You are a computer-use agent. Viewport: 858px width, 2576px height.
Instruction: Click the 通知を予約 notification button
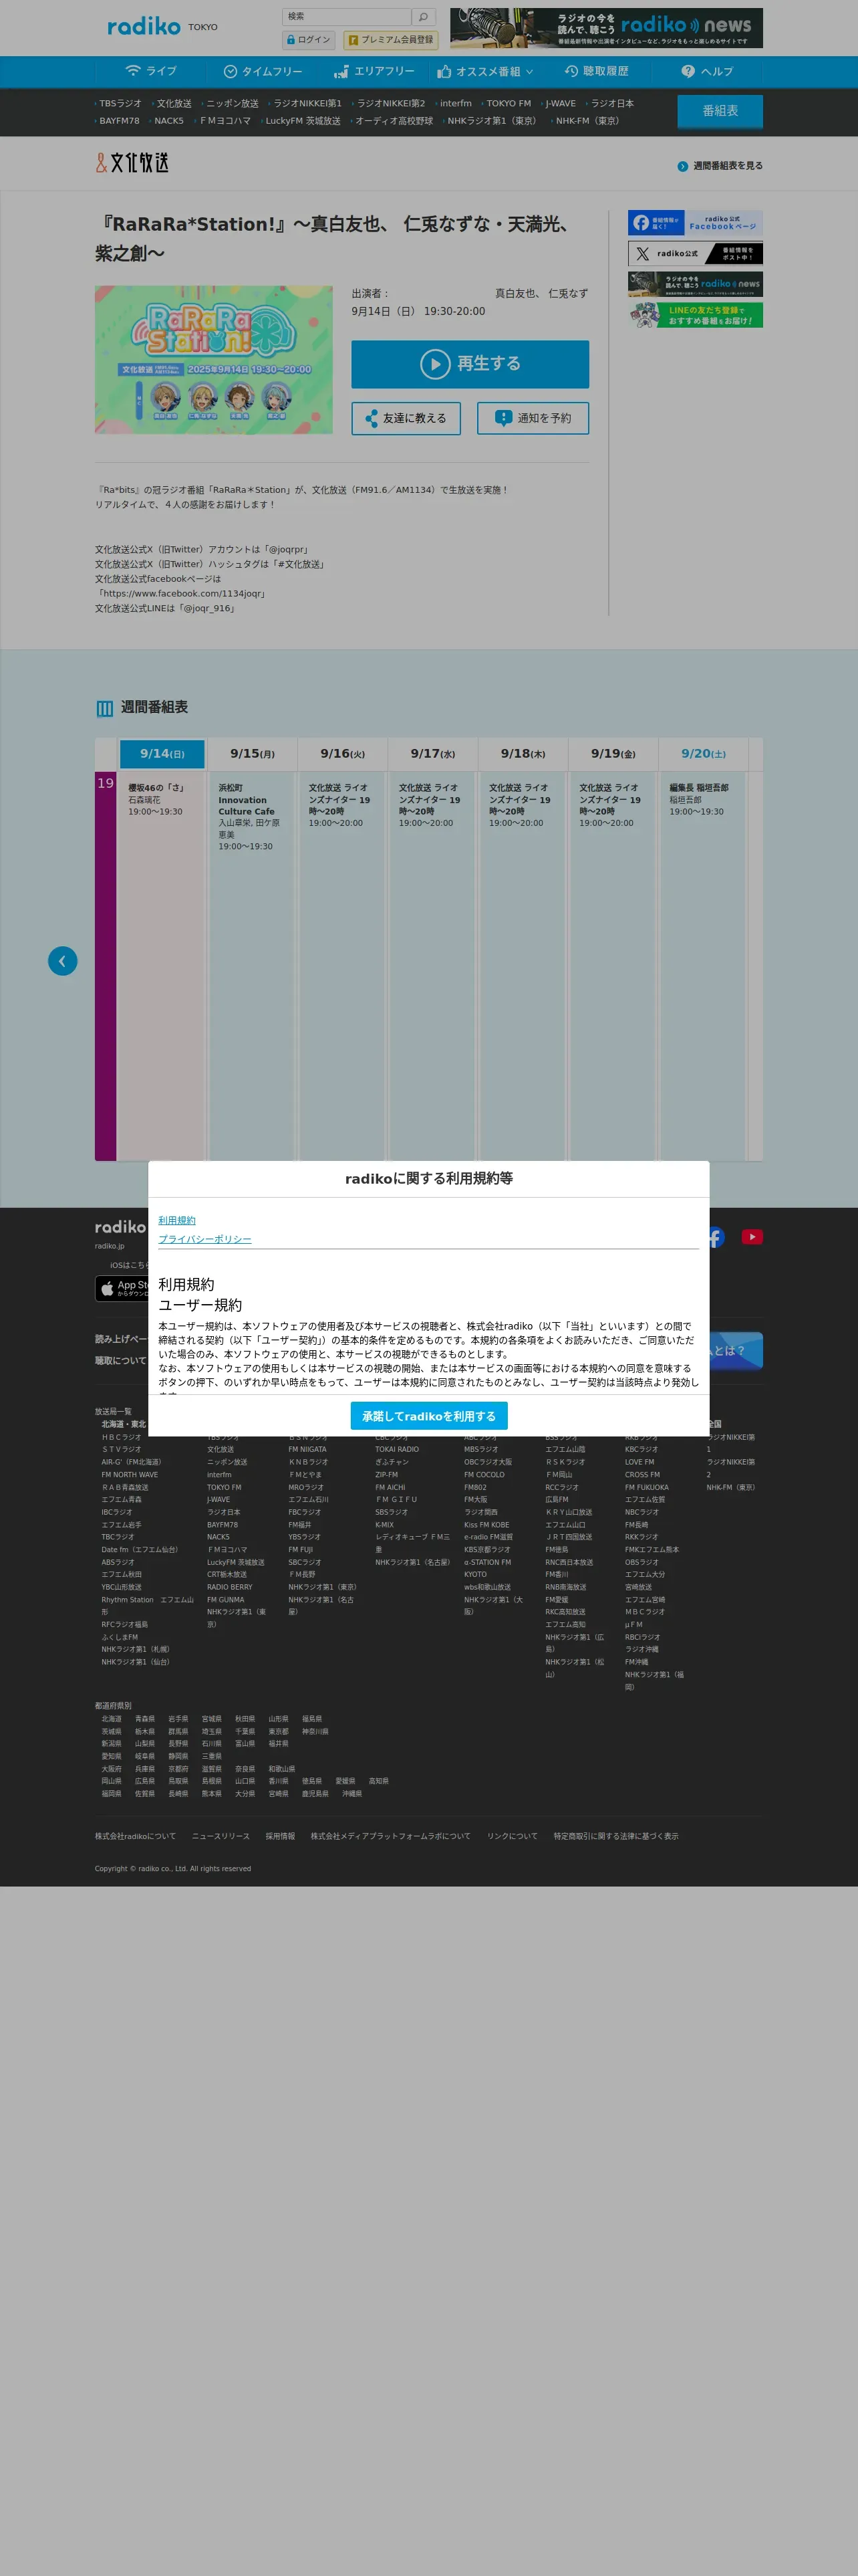pos(533,418)
